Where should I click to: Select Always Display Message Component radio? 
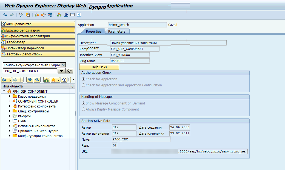[x=83, y=109]
